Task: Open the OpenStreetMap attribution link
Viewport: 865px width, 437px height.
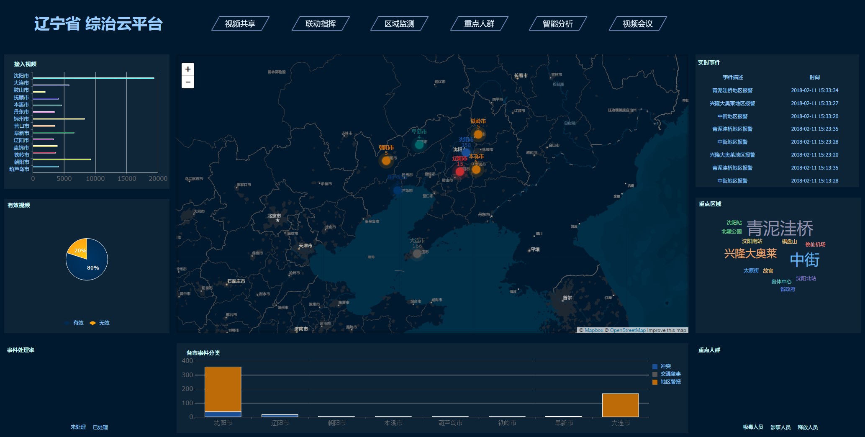Action: click(x=627, y=330)
